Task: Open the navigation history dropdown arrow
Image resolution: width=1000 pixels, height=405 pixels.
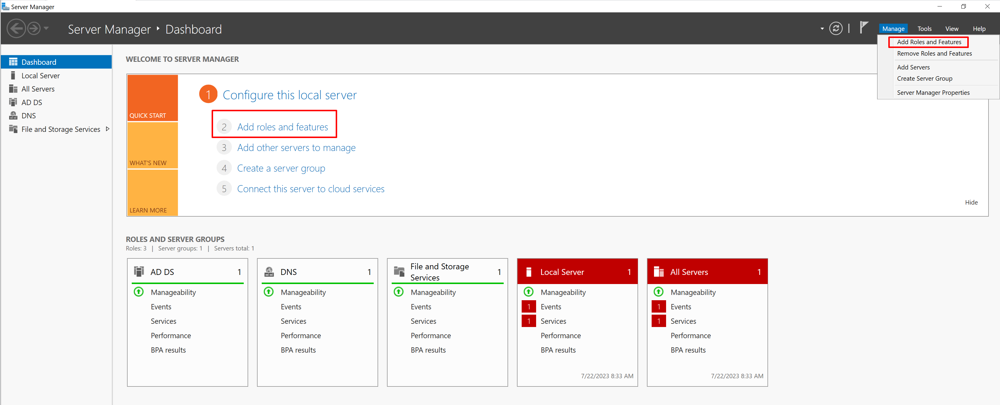Action: click(46, 28)
